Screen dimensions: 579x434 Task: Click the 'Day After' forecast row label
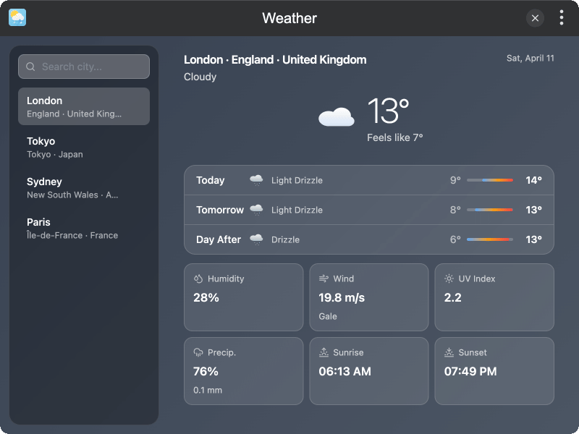click(219, 239)
